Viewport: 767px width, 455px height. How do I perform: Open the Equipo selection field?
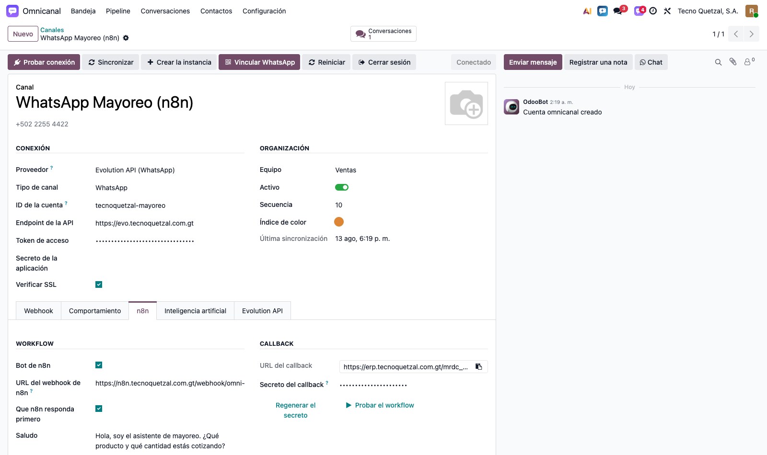point(411,170)
